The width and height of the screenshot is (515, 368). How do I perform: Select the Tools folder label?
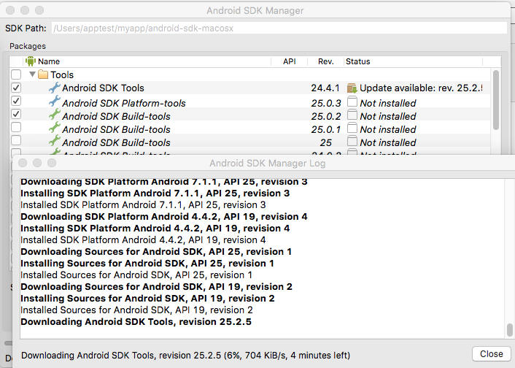click(62, 75)
